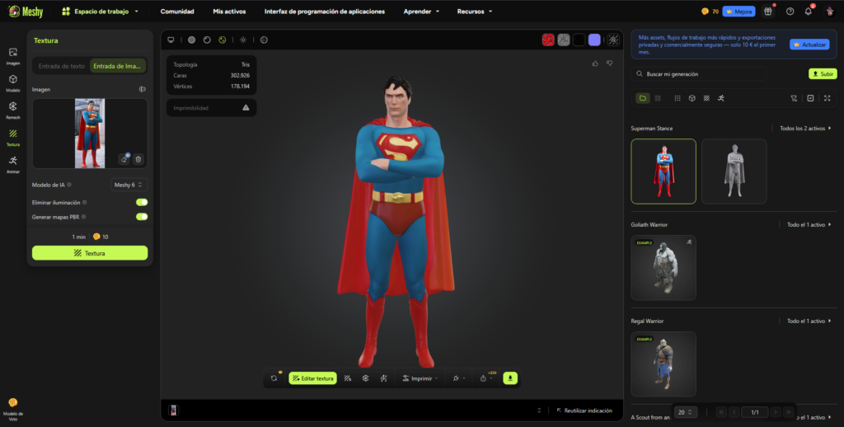The image size is (844, 427).
Task: Click the magnify texture icon in viewport toolbar
Action: pos(613,40)
